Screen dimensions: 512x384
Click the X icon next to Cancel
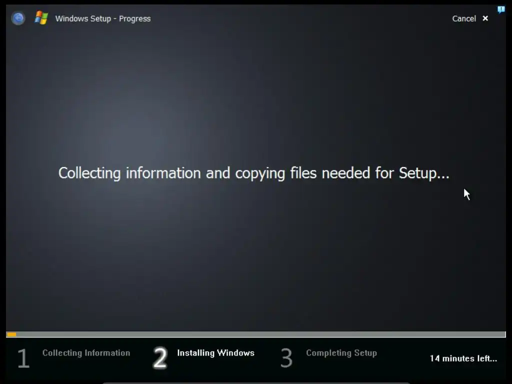pos(485,18)
